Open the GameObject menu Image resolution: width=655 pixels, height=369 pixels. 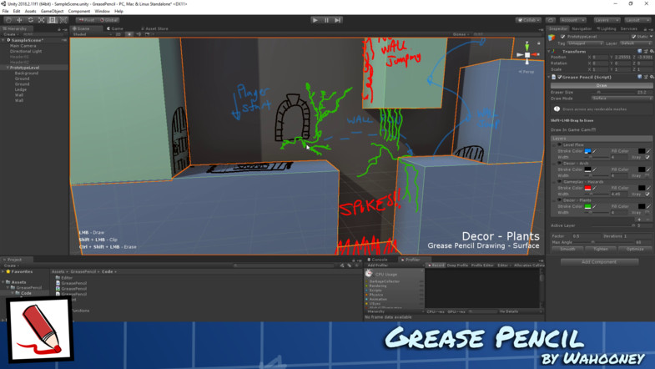(x=53, y=12)
